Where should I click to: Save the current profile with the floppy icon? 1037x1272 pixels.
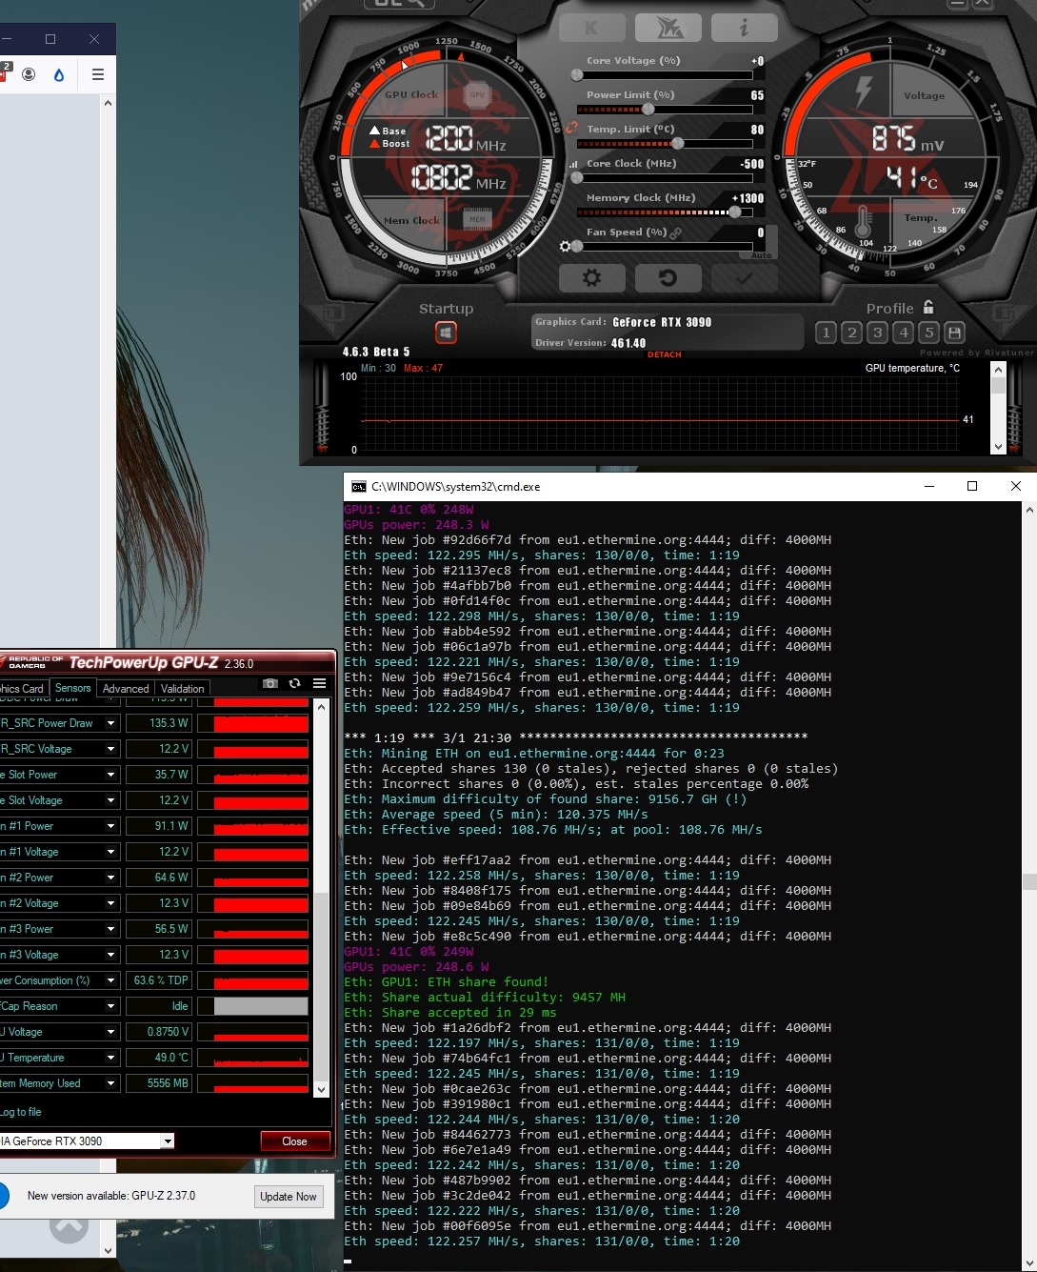(x=954, y=333)
